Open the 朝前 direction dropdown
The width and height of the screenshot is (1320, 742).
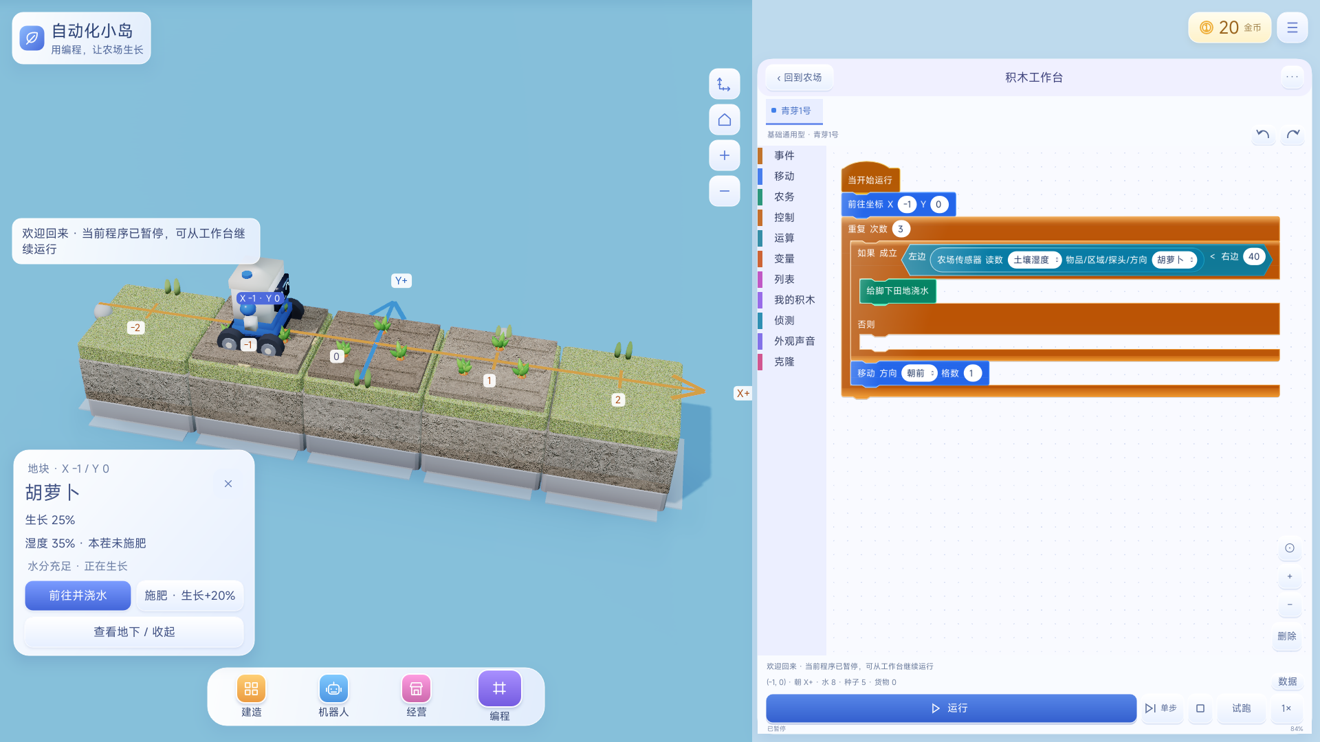[919, 373]
